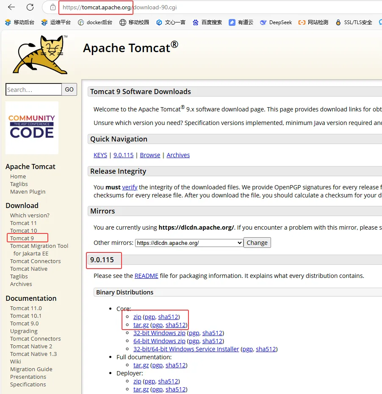The image size is (382, 394).
Task: Open pgp for the 64-bit Windows zip
Action: point(194,341)
